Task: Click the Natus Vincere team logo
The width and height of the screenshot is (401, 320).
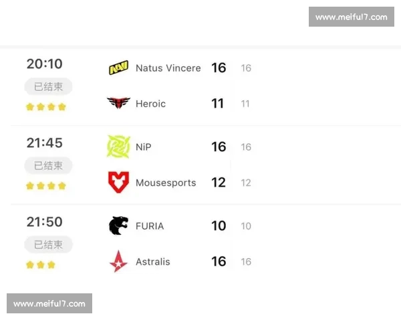Action: 118,68
